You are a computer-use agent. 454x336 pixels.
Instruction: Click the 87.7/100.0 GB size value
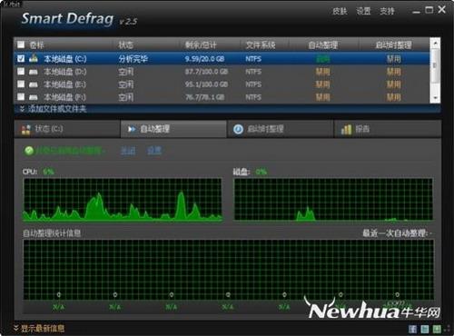pyautogui.click(x=206, y=72)
